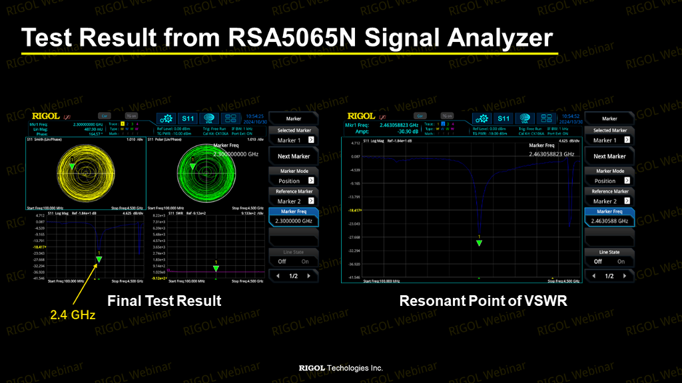Image resolution: width=682 pixels, height=383 pixels.
Task: Tap the VNA mode icon on Resonant Point screen
Action: coord(525,118)
